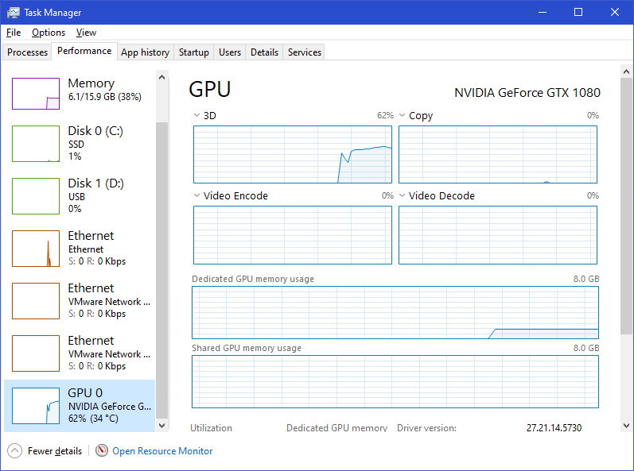Open the Video Decode engine dropdown
Image resolution: width=634 pixels, height=471 pixels.
403,195
